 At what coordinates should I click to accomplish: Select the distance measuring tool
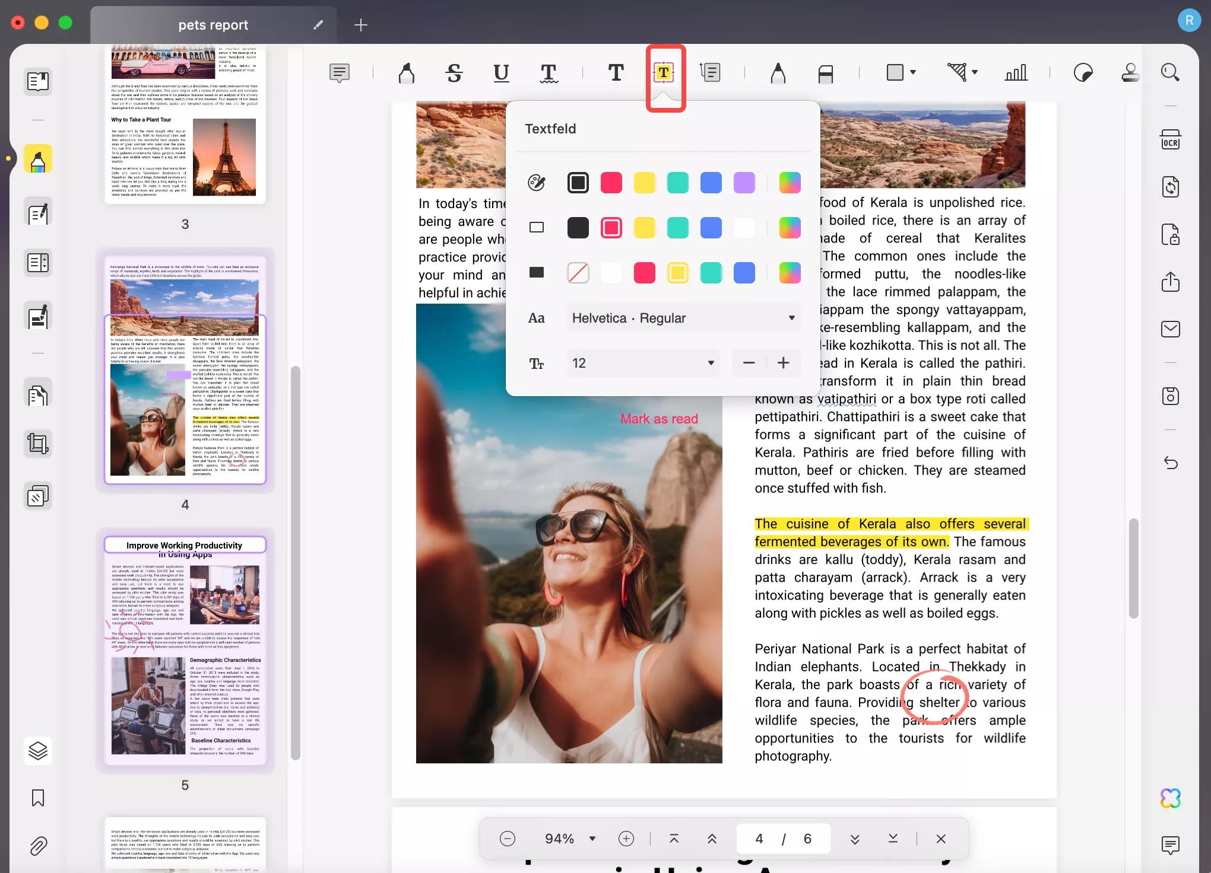tap(956, 72)
